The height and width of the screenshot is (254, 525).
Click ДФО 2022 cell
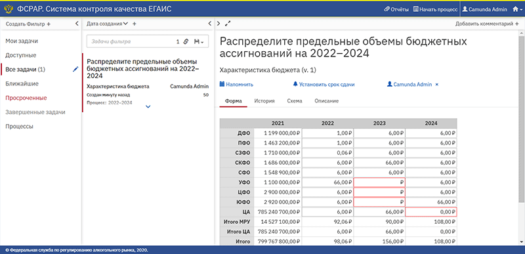(327, 133)
